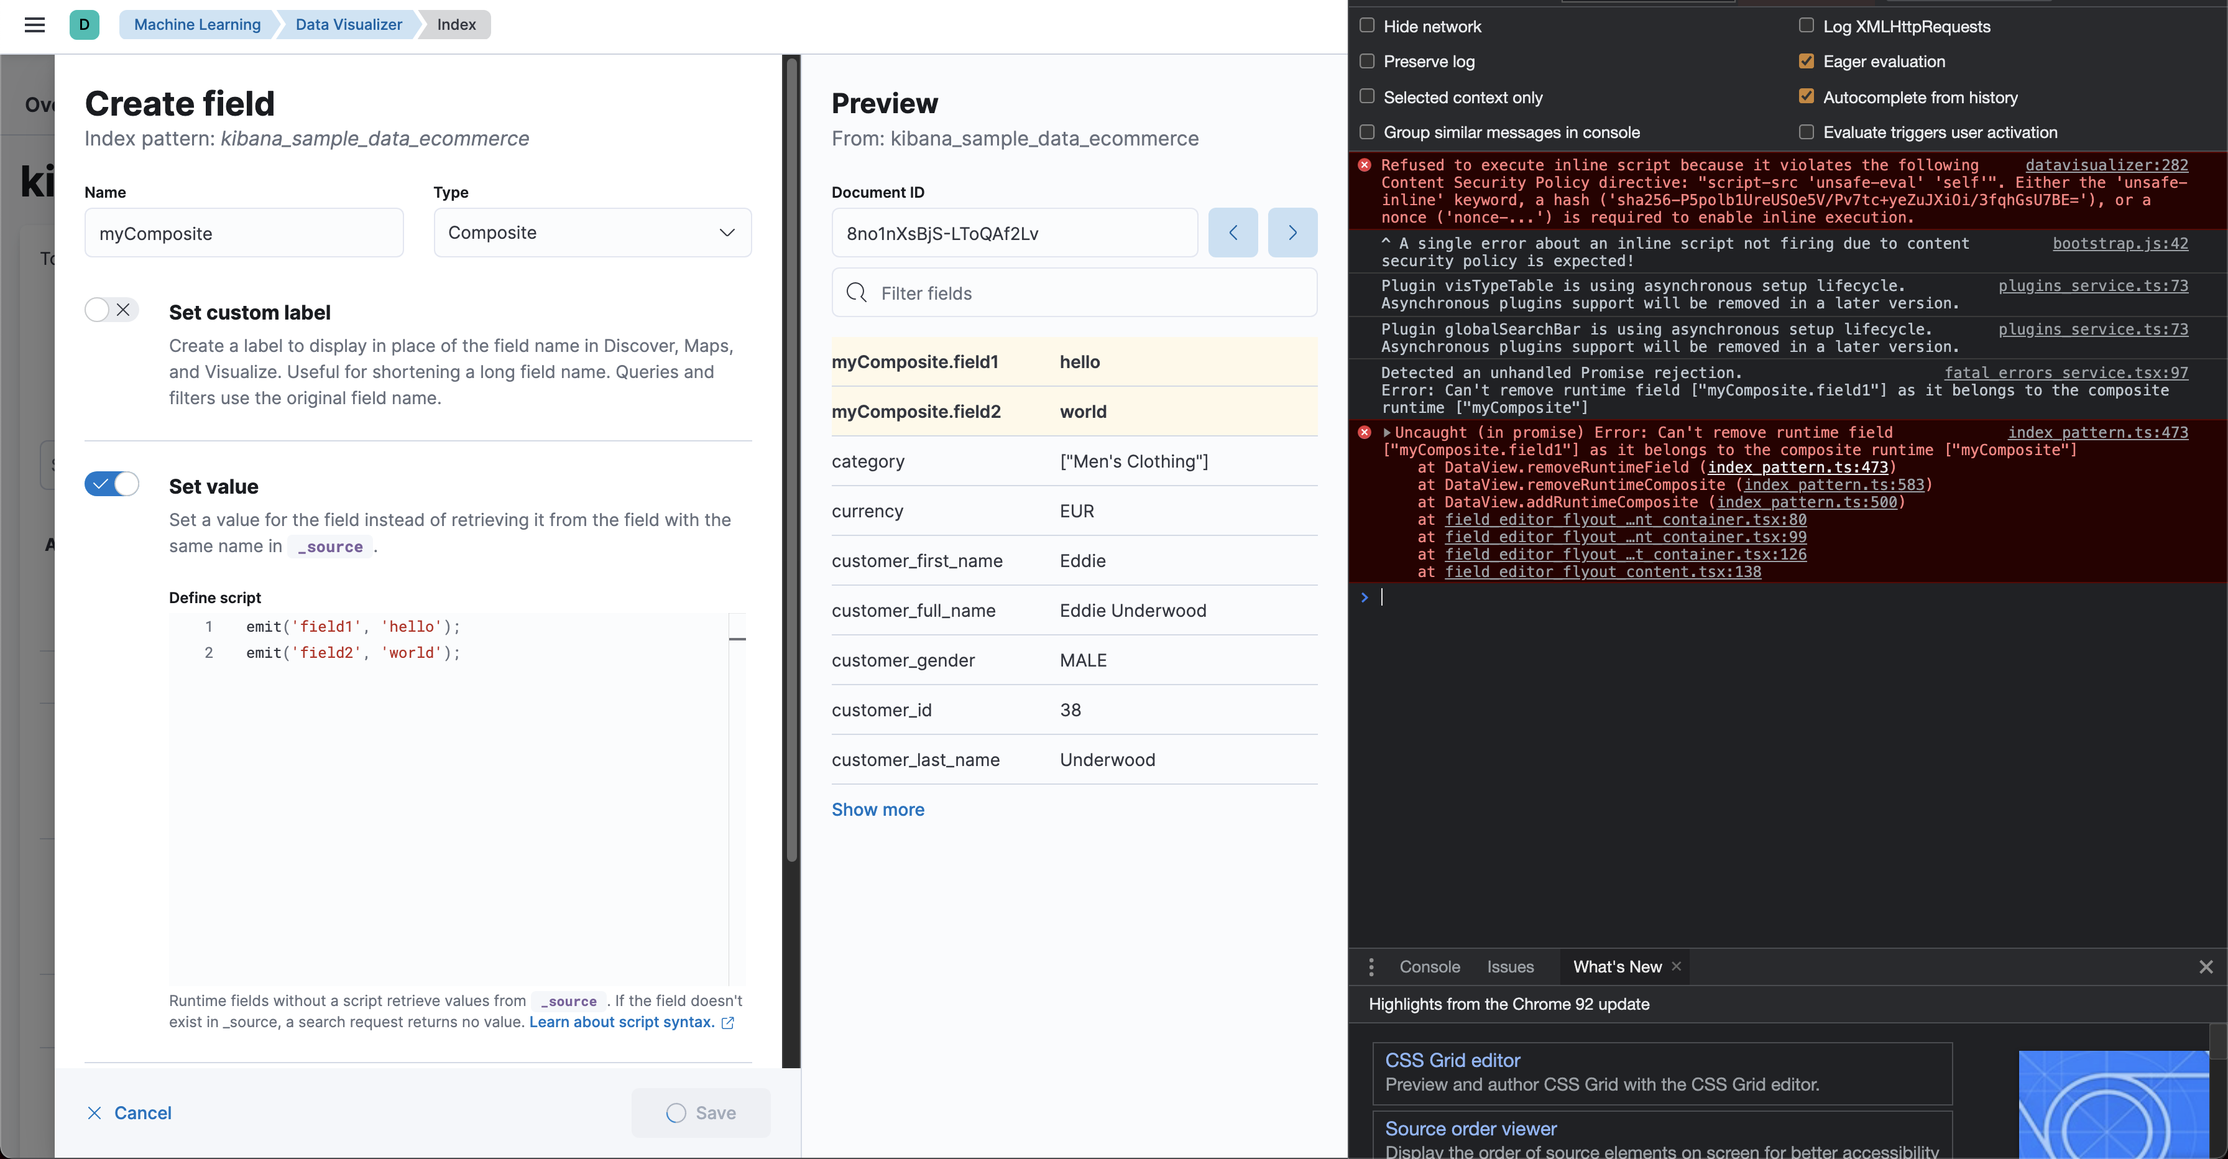Click the search icon in Filter fields

point(856,292)
